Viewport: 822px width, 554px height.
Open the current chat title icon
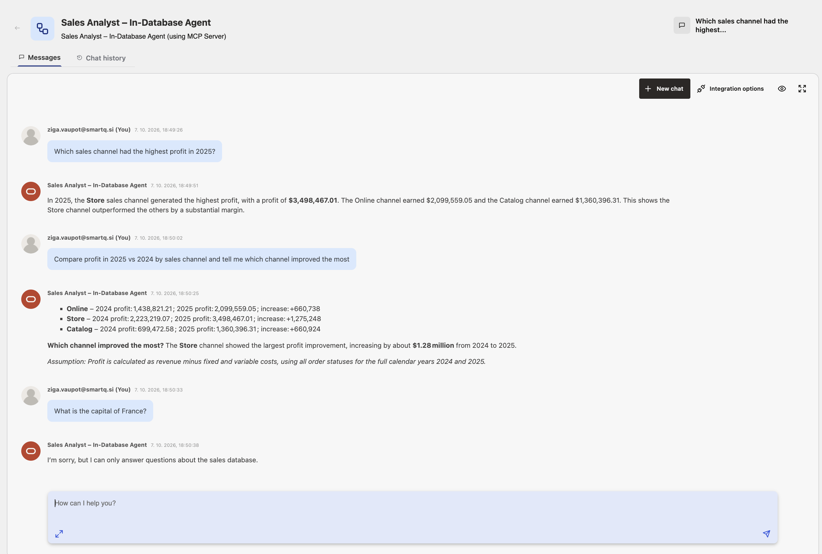pyautogui.click(x=682, y=25)
